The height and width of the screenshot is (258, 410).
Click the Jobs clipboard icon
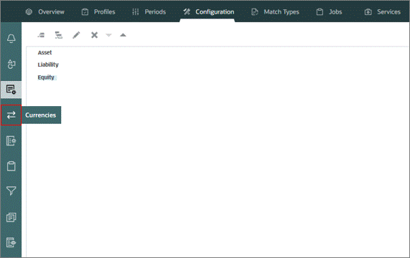[320, 11]
